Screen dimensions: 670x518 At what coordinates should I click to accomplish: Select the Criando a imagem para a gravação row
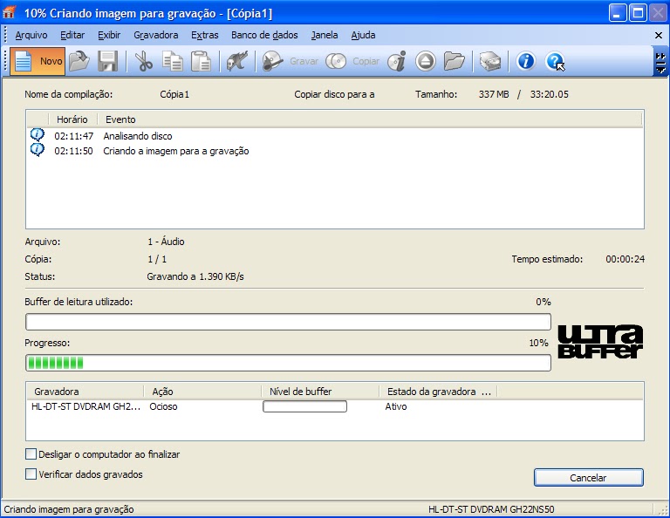tap(335, 151)
